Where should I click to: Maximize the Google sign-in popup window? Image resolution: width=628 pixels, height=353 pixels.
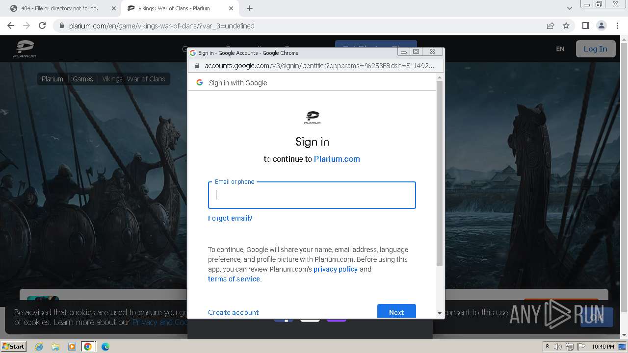point(416,52)
